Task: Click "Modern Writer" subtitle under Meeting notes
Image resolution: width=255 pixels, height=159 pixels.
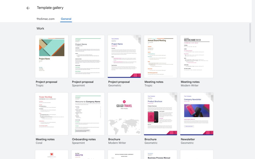Action: click(190, 85)
